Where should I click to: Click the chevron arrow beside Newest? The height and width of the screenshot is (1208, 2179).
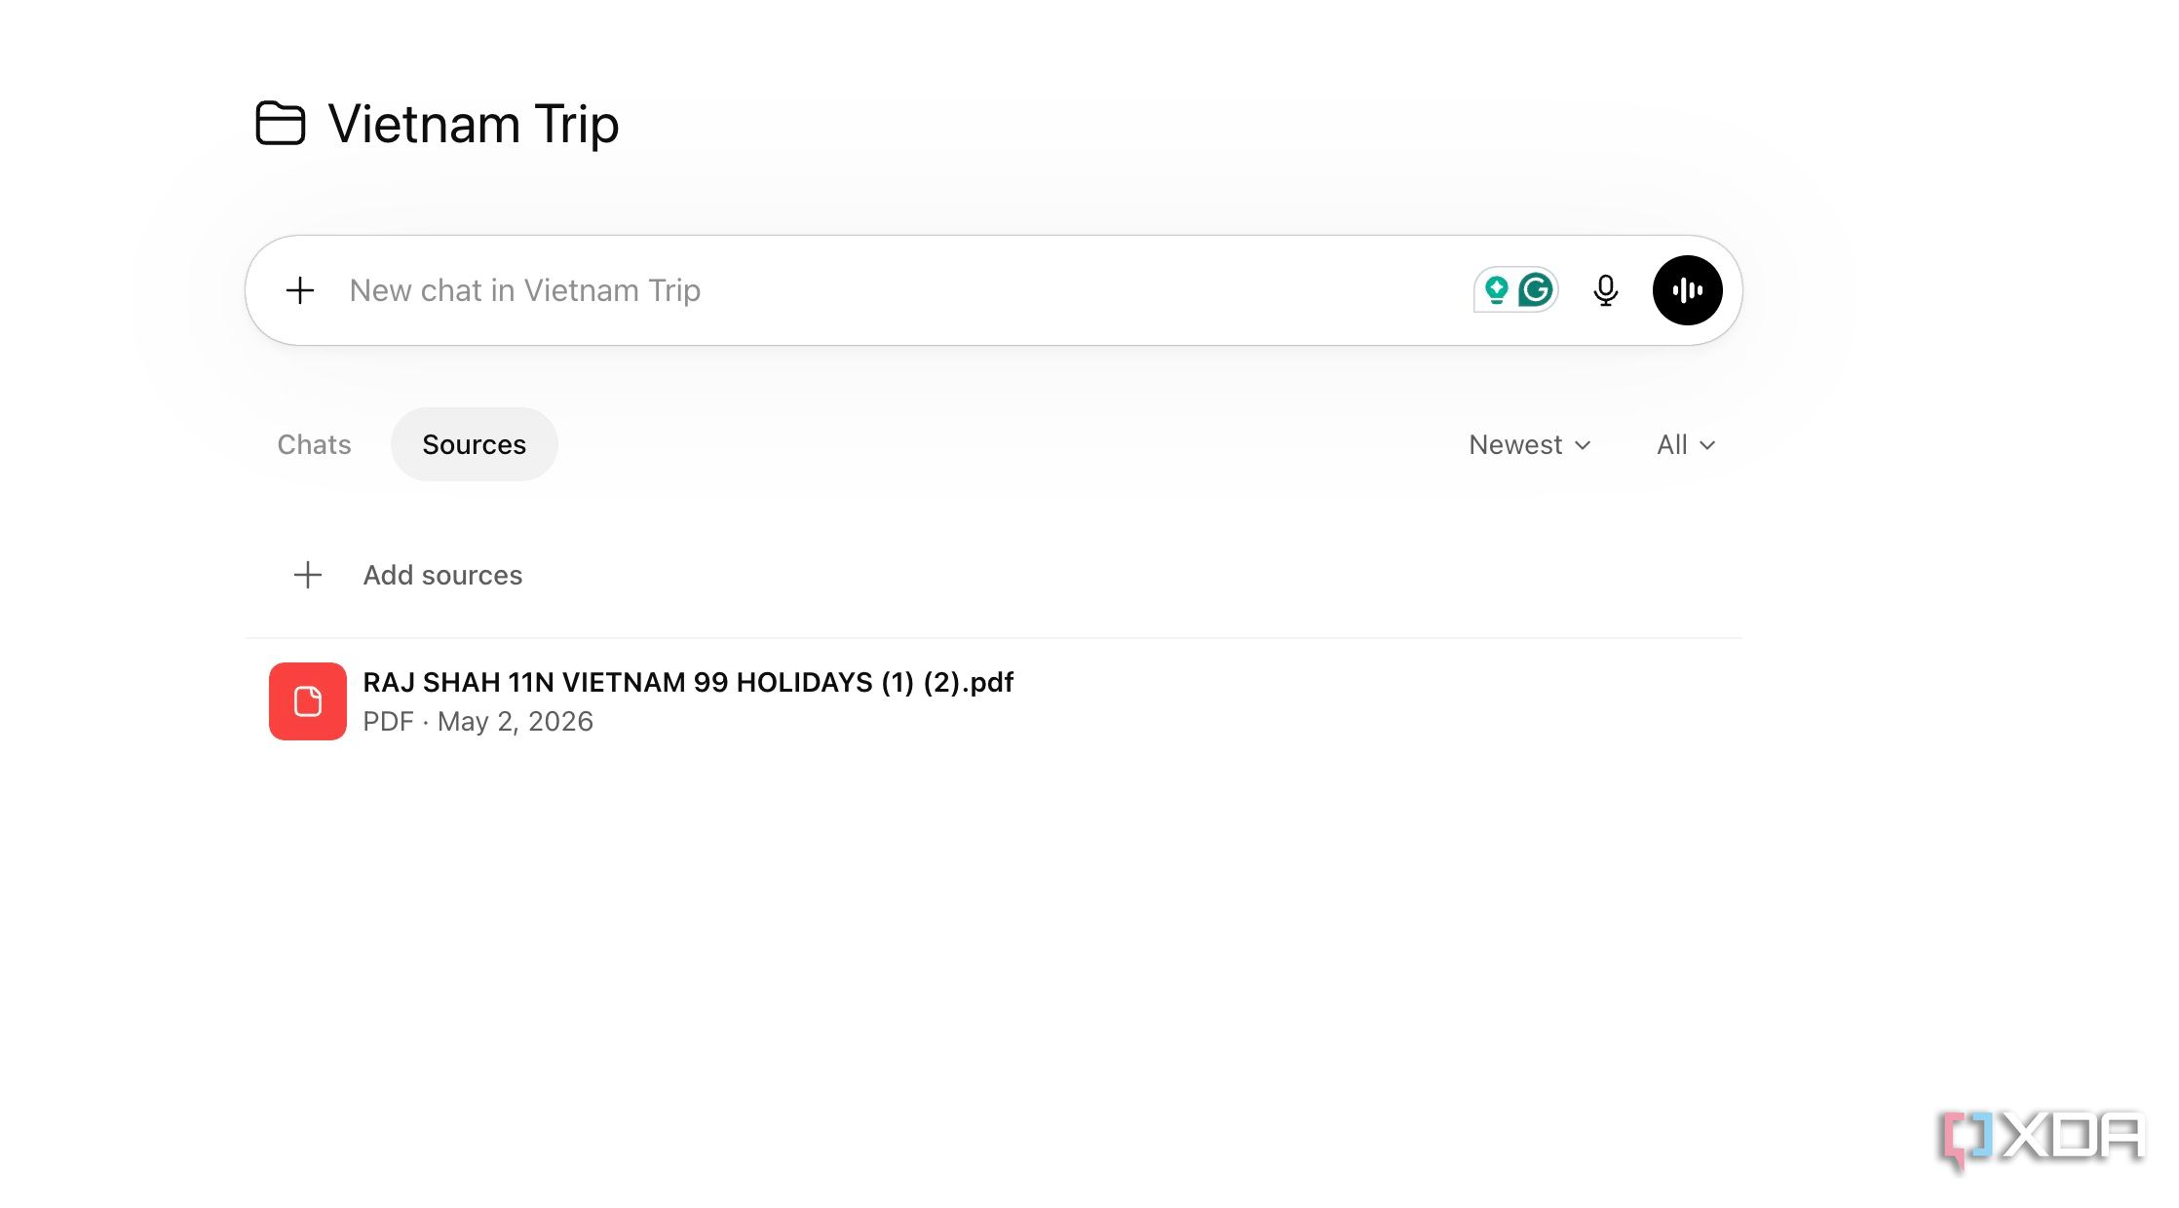(1583, 445)
